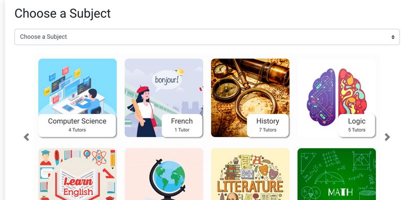The width and height of the screenshot is (401, 200).
Task: Click the right carousel arrow
Action: (x=387, y=137)
